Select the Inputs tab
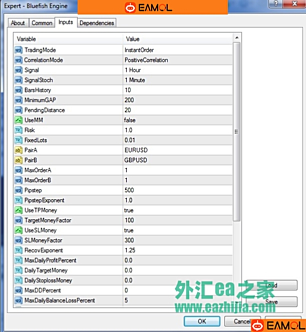This screenshot has width=306, height=332. tap(66, 22)
